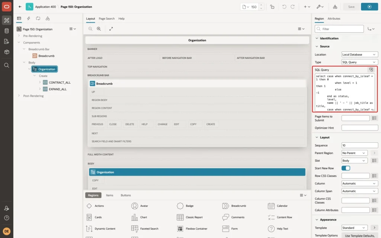Click the Sequence input field
Viewport: 381px width, 238px height.
pyautogui.click(x=360, y=145)
